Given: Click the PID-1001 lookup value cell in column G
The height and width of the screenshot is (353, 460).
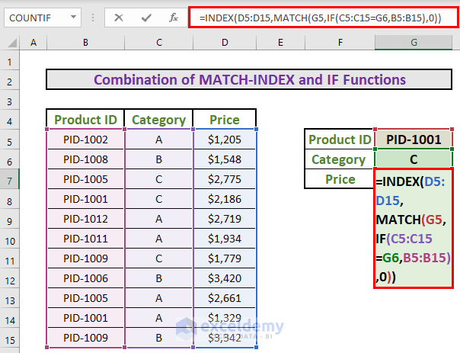Looking at the screenshot, I should pos(414,140).
